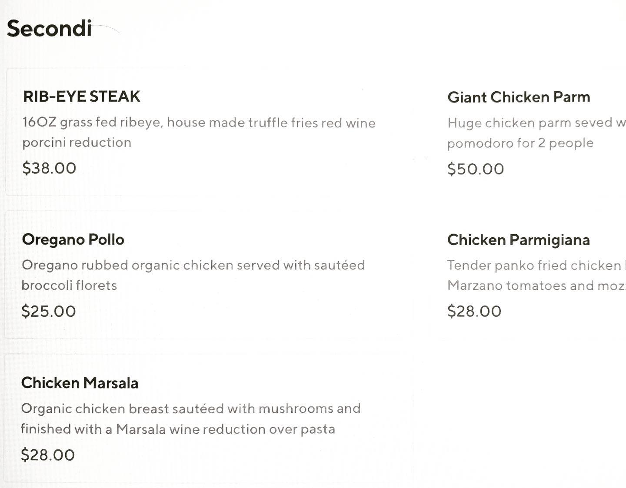Click the $28.00 price under Chicken Marsala
Screen dimensions: 626x488
coord(48,455)
